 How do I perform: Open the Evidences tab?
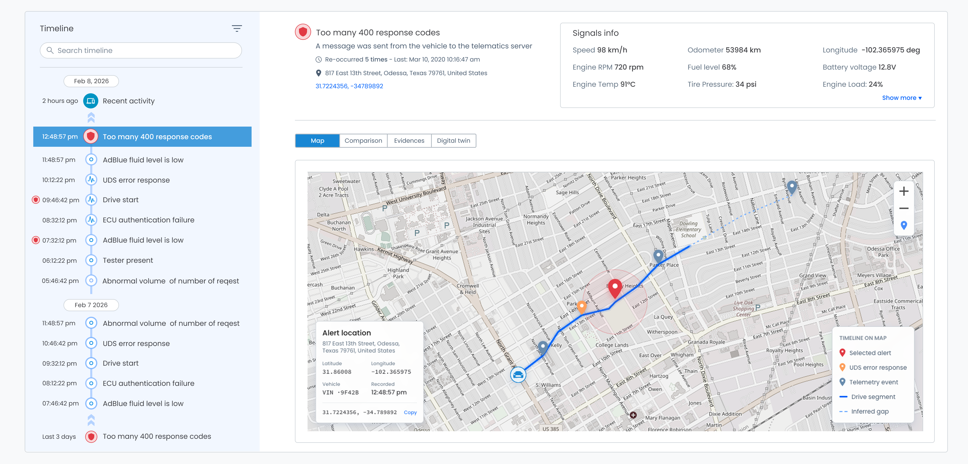(409, 141)
